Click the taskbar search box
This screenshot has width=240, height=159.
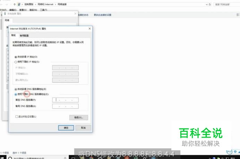tap(37, 158)
